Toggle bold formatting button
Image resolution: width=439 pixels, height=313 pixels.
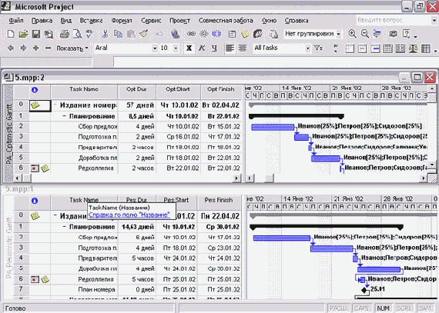(x=189, y=48)
